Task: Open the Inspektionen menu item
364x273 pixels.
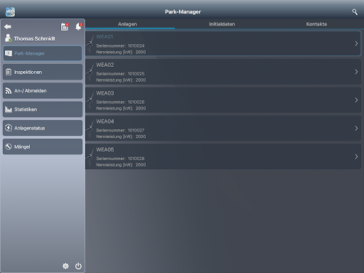Action: [x=43, y=72]
